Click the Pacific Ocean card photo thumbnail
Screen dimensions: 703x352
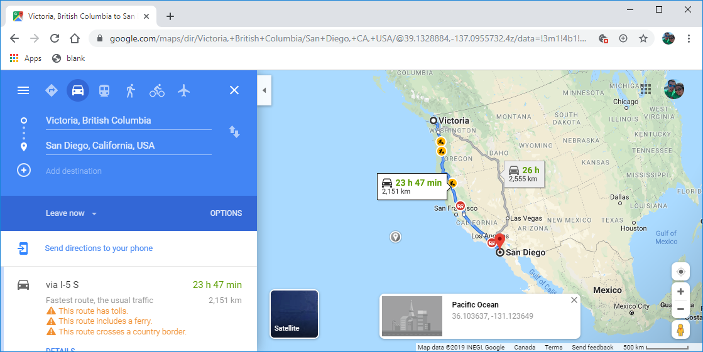pos(412,316)
